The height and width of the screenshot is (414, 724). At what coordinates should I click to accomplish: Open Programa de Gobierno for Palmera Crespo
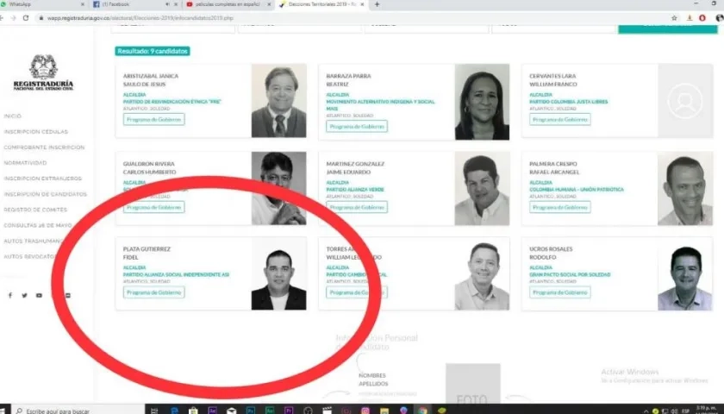click(559, 208)
